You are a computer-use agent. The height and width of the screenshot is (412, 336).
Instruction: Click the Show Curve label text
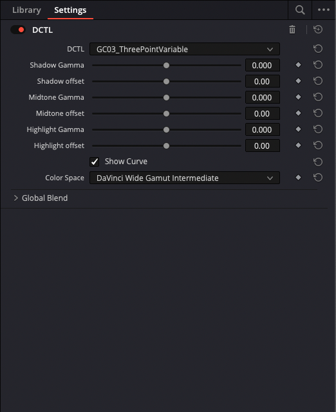[x=126, y=162]
